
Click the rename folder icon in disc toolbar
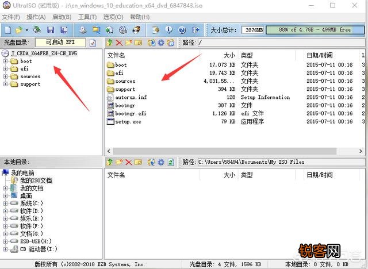coord(138,43)
